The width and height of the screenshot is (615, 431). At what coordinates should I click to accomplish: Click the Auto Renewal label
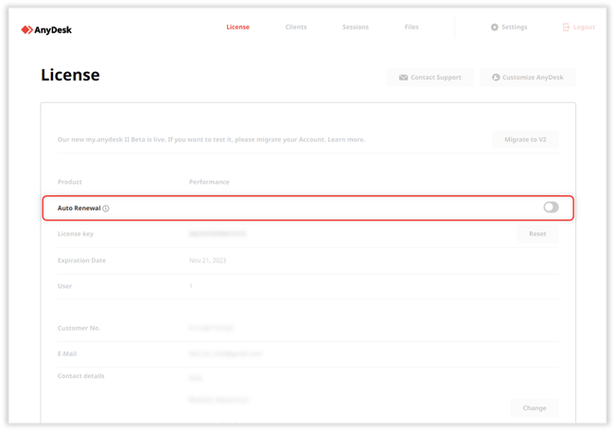(x=79, y=208)
